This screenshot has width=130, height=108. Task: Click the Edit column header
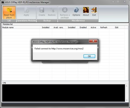(117, 27)
